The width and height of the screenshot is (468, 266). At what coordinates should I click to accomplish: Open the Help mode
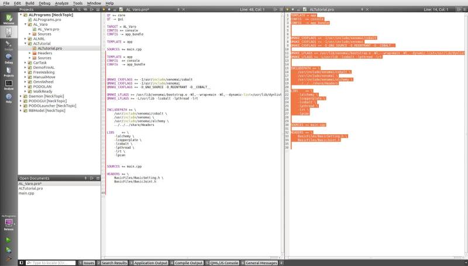coord(9,98)
